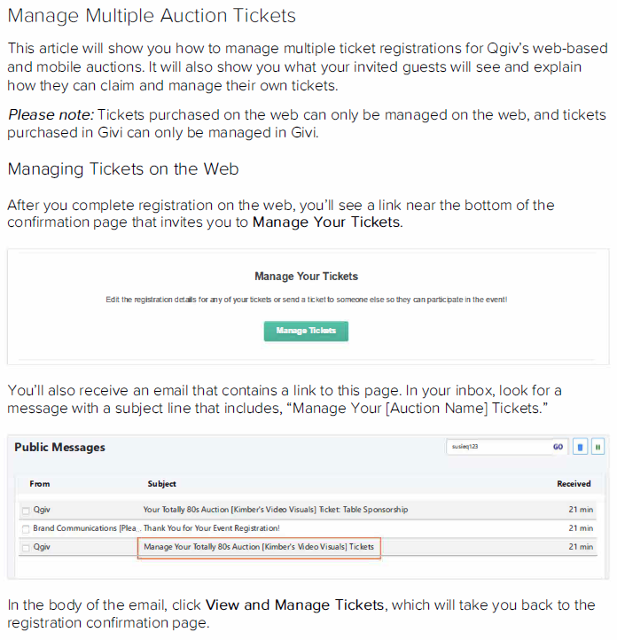The width and height of the screenshot is (617, 640).
Task: Click the Qgiv sender of the Table Sponsorship email
Action: (42, 510)
